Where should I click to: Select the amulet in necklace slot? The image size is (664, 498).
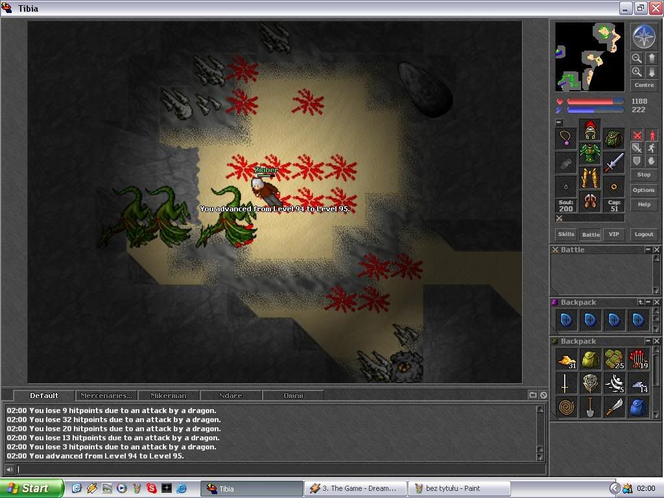[566, 139]
